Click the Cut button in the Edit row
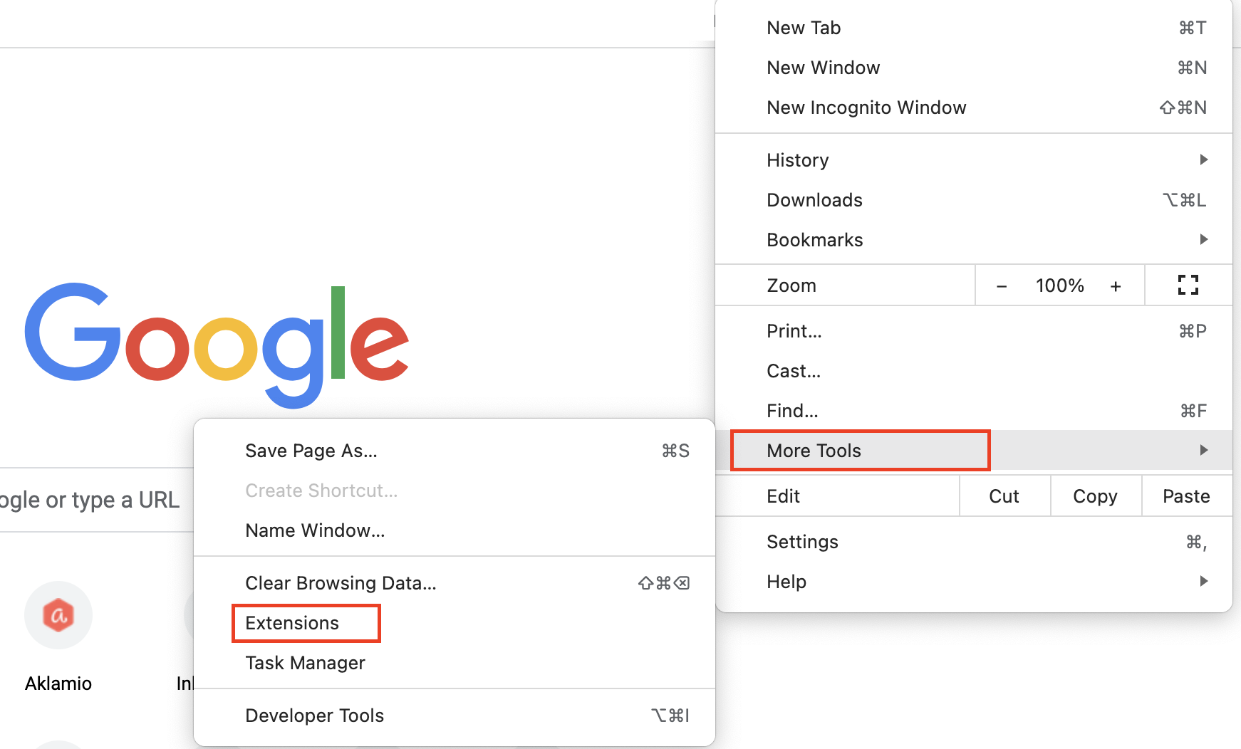 [1004, 496]
